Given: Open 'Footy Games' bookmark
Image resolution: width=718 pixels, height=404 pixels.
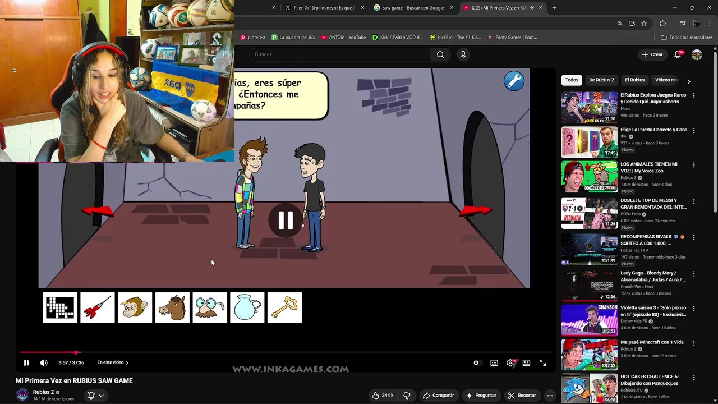Looking at the screenshot, I should coord(512,38).
